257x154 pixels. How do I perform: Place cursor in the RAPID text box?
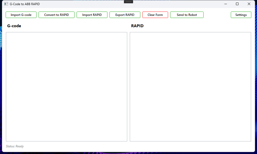pyautogui.click(x=190, y=86)
